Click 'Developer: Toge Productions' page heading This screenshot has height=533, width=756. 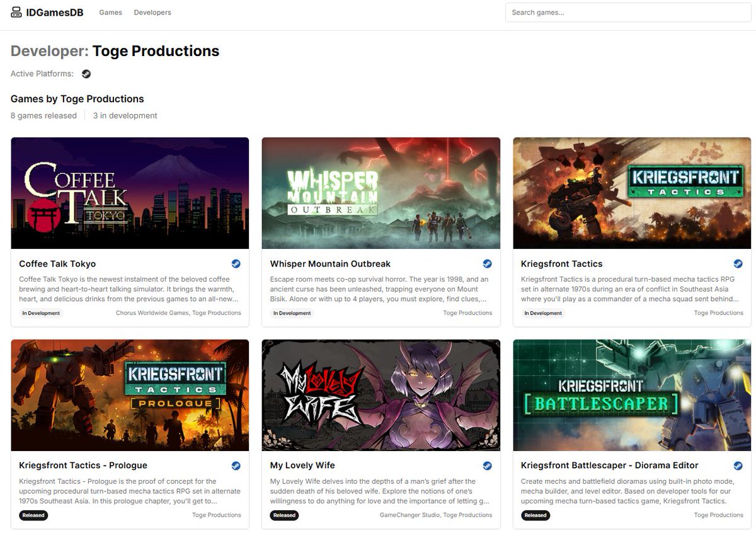[115, 51]
